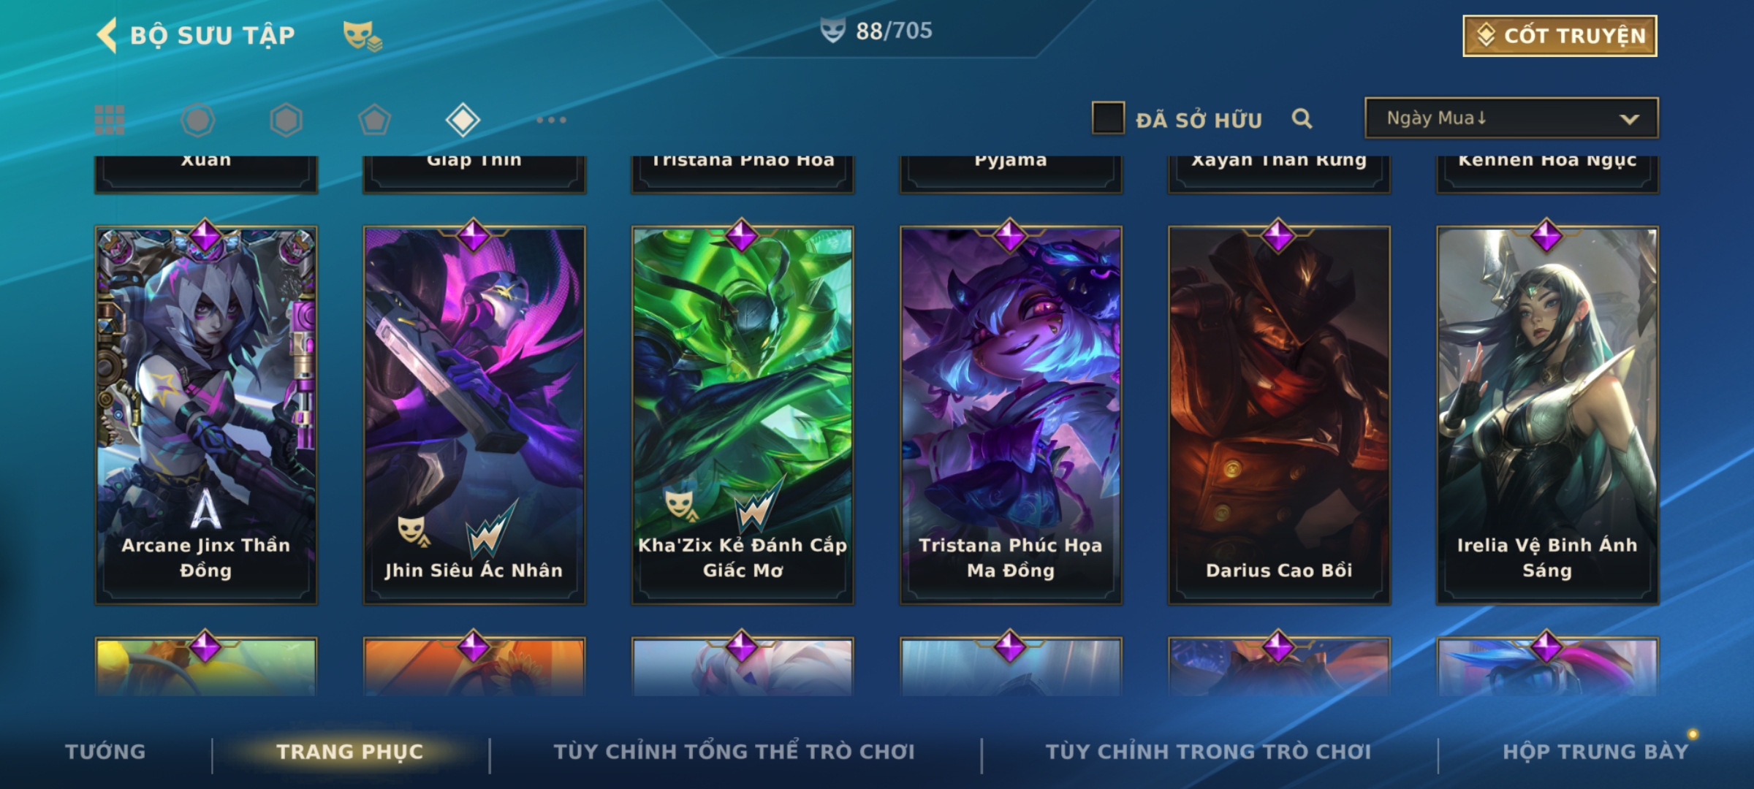This screenshot has height=789, width=1754.
Task: Select the hexagon rarity filter icon
Action: coord(286,120)
